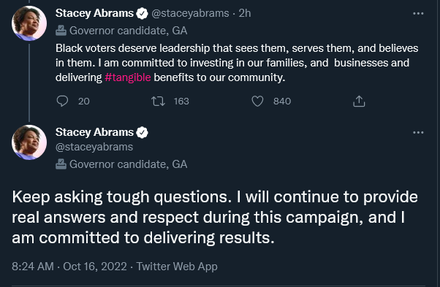The width and height of the screenshot is (440, 287).
Task: Click the Stacey Abrams name on top tweet
Action: [94, 13]
